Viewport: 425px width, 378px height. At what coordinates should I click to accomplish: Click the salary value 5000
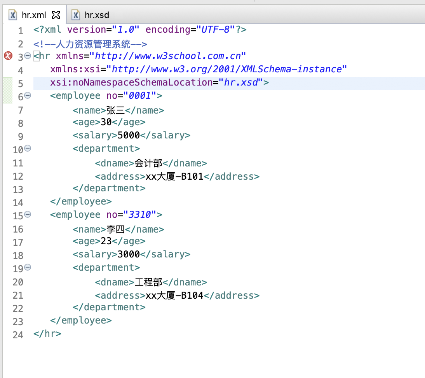(x=129, y=135)
